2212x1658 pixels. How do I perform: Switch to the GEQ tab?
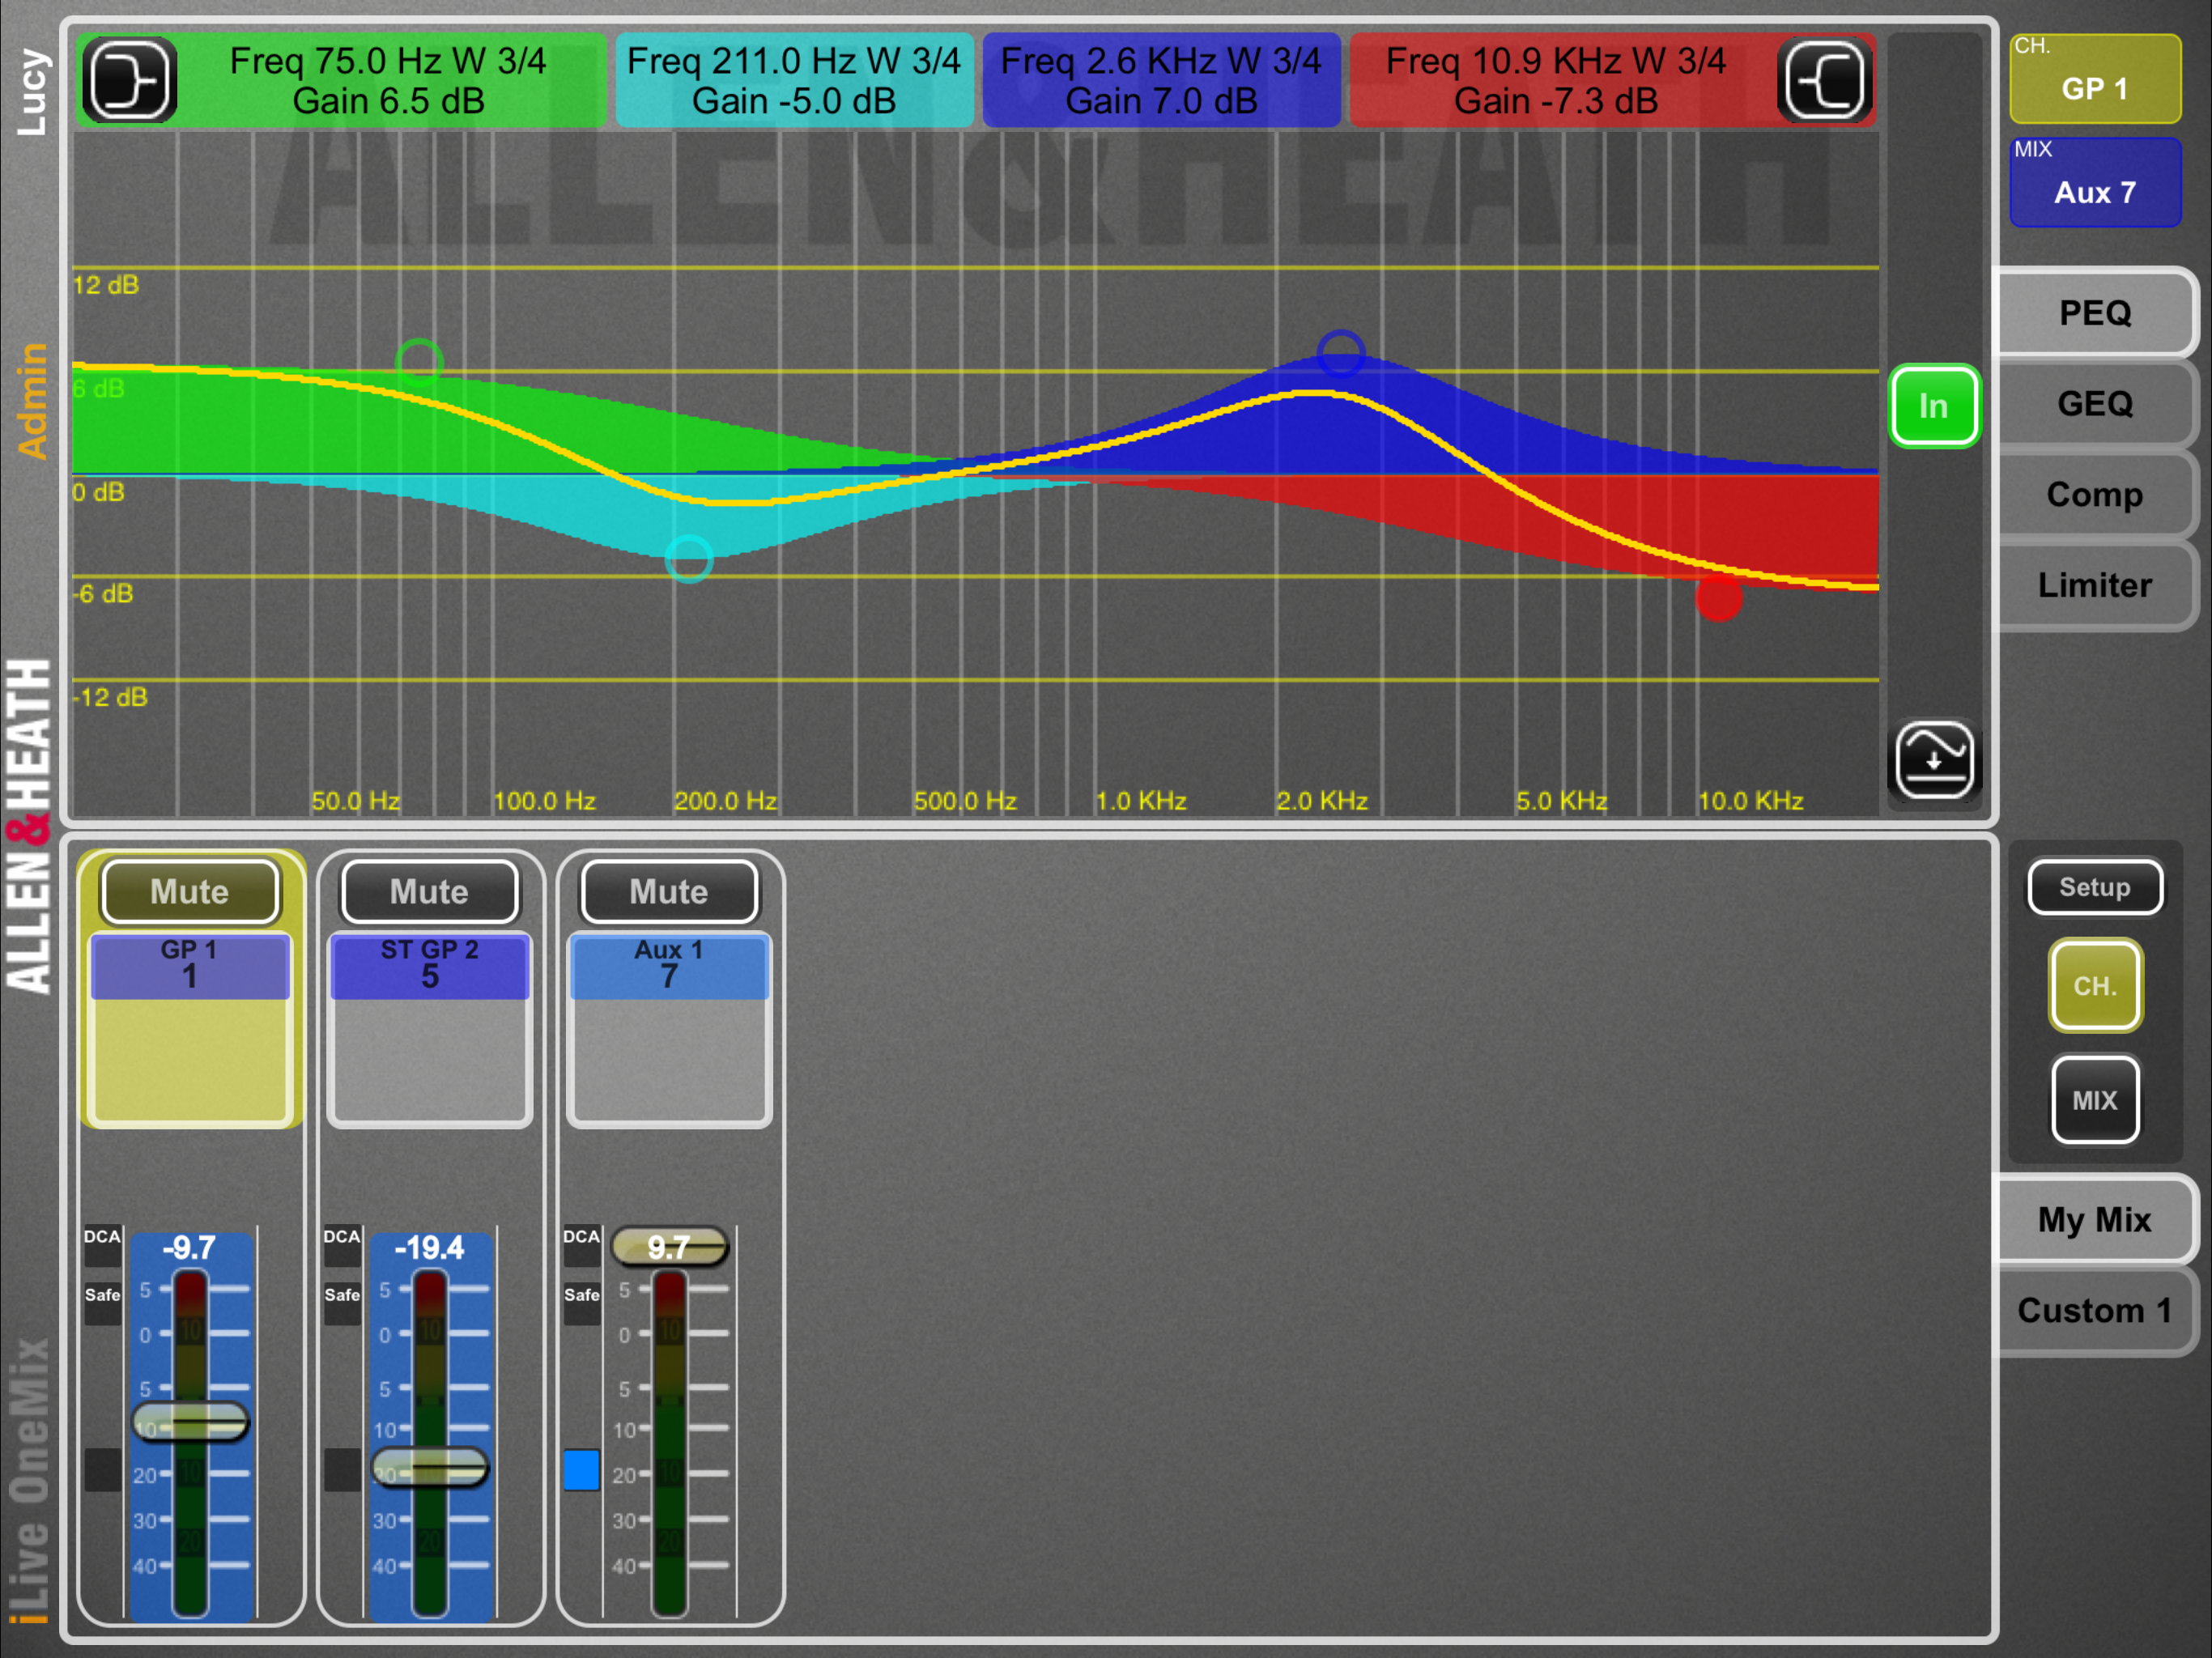(2094, 404)
